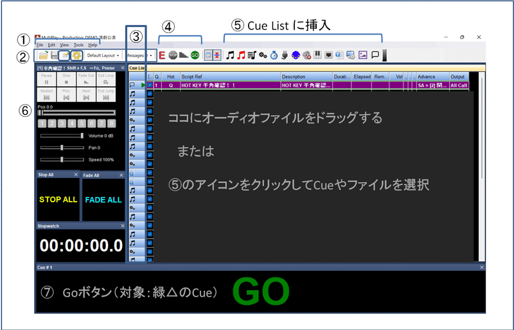Viewport: 514px width, 330px height.
Task: Click the Prev transport button
Action: [66, 95]
